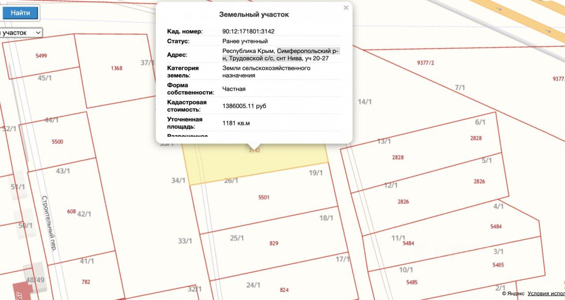
Task: Click the Строительный пер. street label
Action: pyautogui.click(x=49, y=223)
